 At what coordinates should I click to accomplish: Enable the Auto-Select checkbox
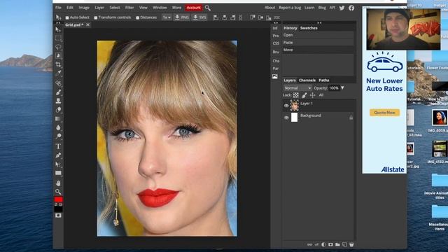[x=67, y=17]
